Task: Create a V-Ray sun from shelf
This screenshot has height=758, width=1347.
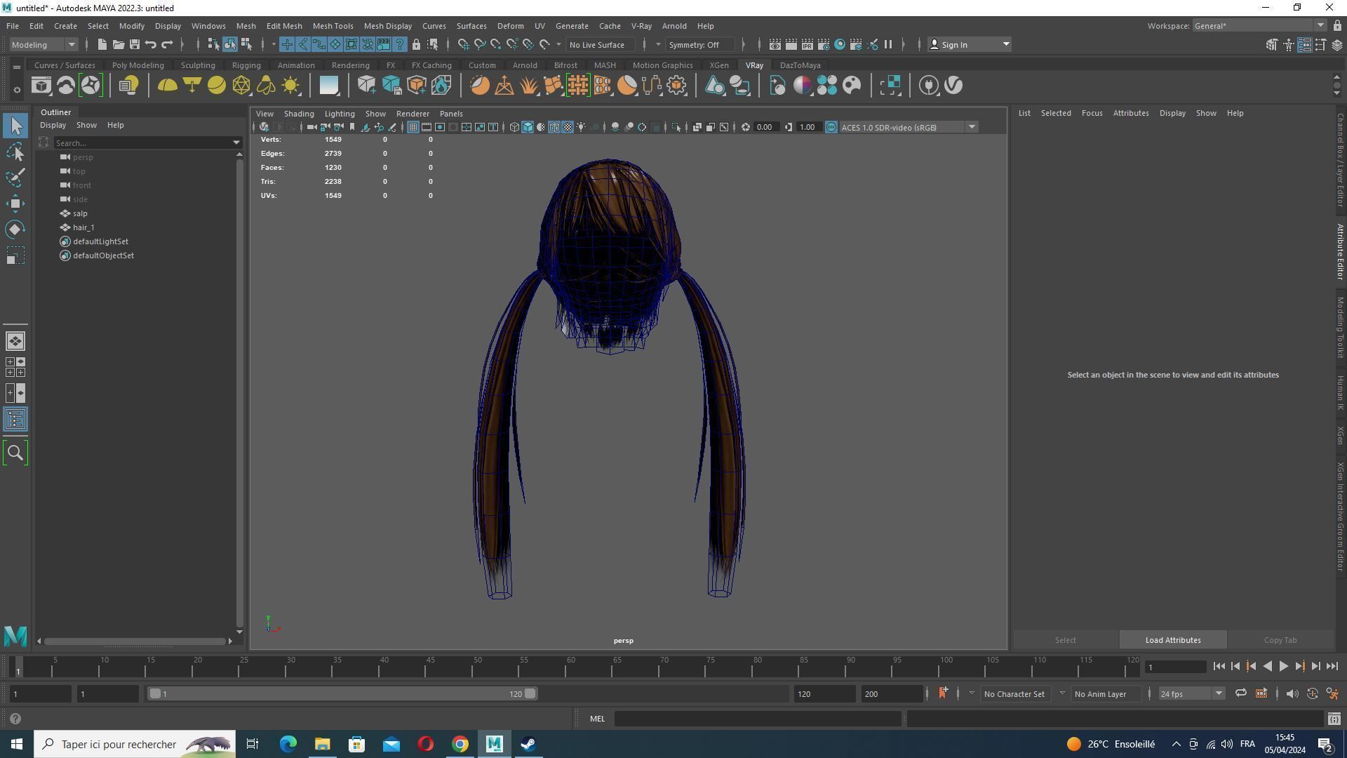Action: (290, 86)
